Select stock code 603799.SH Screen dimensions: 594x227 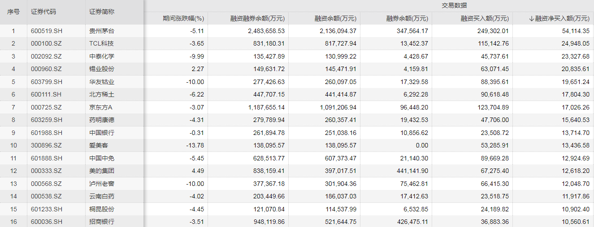[46, 82]
